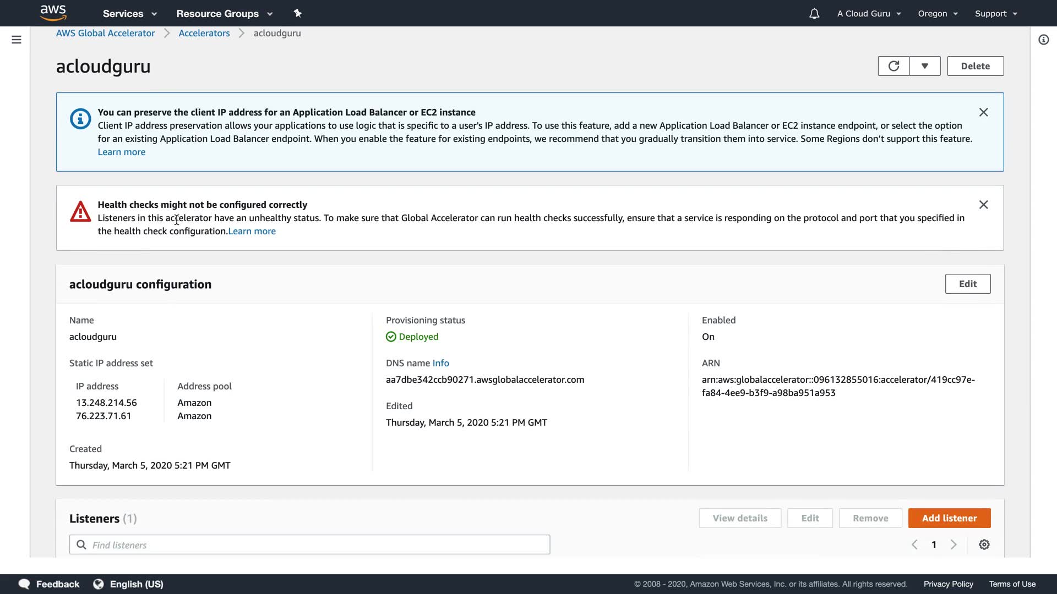This screenshot has width=1057, height=594.
Task: Open the Oregon region selector
Action: pyautogui.click(x=938, y=14)
